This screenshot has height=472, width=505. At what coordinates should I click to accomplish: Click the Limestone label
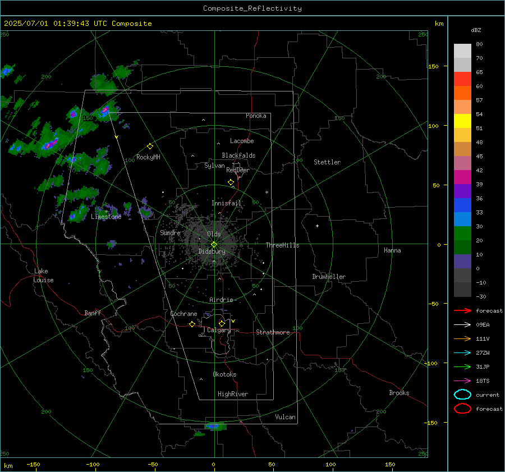[106, 217]
